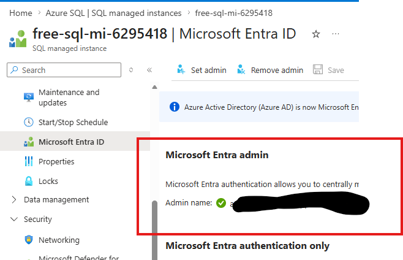Click the sidebar vertical scrollbar thumb

click(154, 230)
